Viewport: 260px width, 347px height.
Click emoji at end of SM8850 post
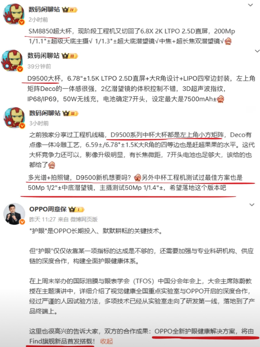pyautogui.click(x=228, y=41)
